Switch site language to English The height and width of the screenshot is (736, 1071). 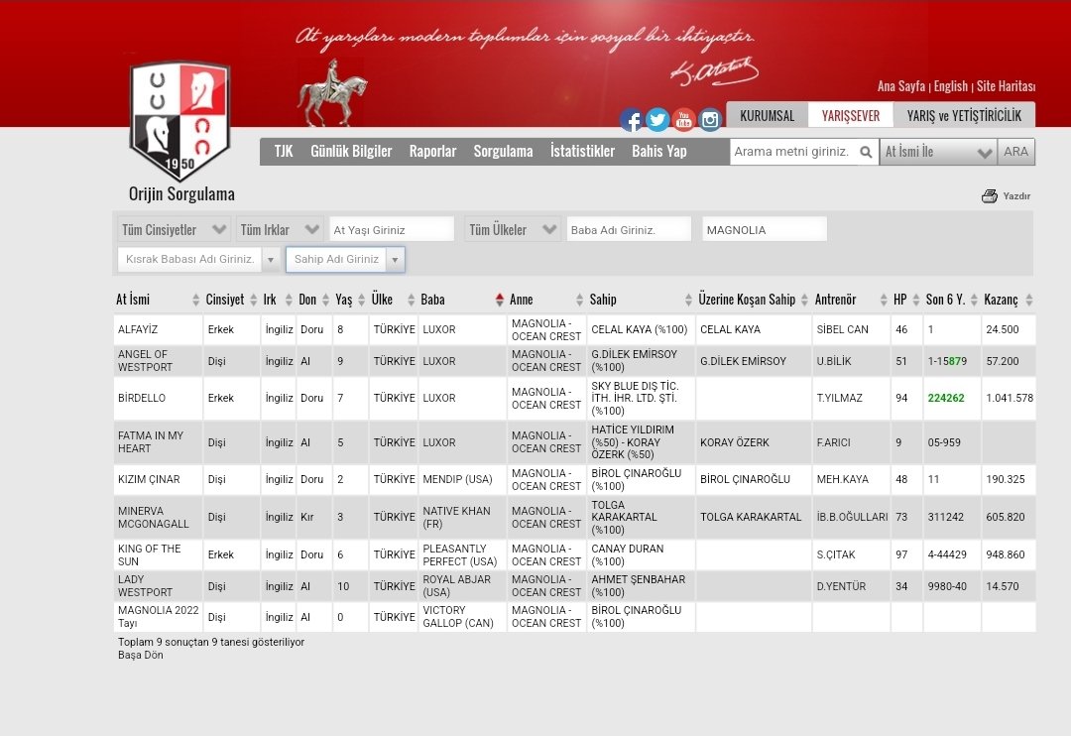click(951, 86)
